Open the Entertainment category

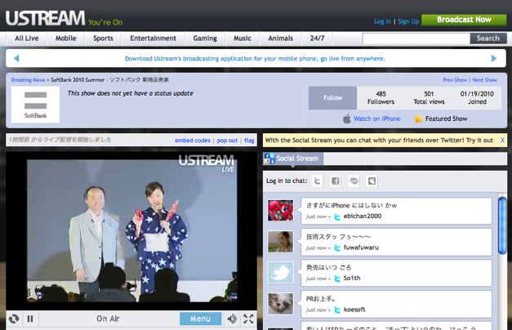click(x=153, y=38)
